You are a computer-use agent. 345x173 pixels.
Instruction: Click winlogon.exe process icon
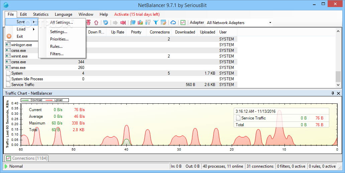tap(8, 45)
